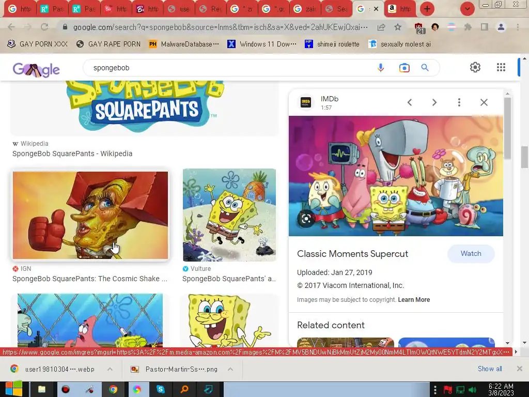The image size is (529, 397).
Task: Switch to the 'use' tab
Action: [178, 9]
